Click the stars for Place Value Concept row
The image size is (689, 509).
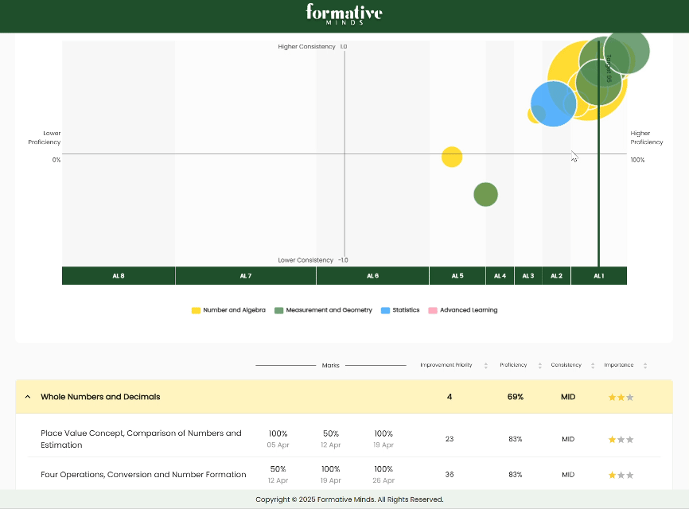[x=621, y=439]
